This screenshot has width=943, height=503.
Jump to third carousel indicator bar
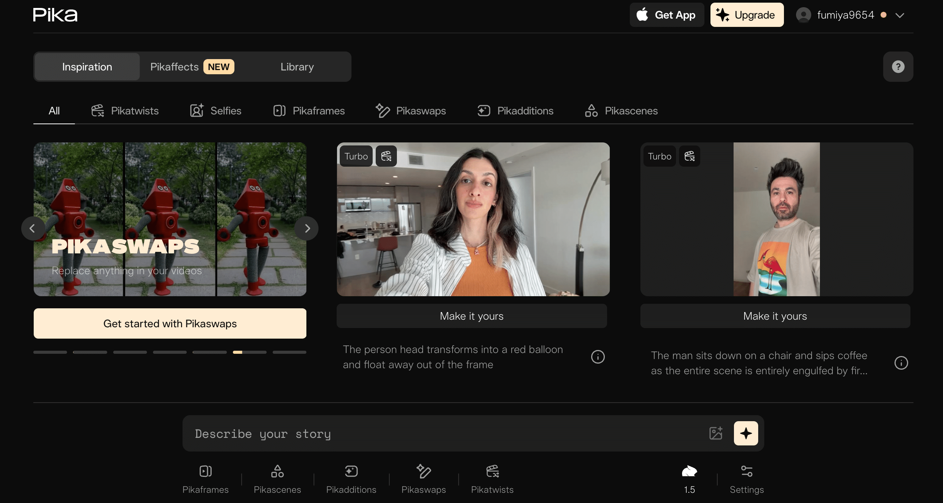(x=130, y=352)
